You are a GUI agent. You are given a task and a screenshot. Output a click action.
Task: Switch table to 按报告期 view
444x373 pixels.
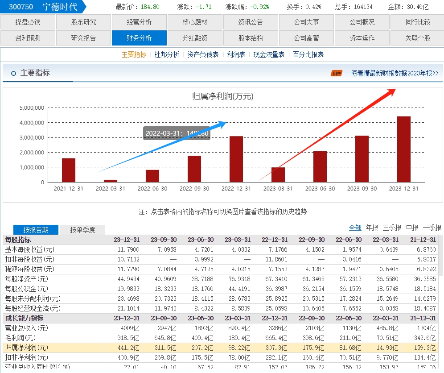pos(36,230)
